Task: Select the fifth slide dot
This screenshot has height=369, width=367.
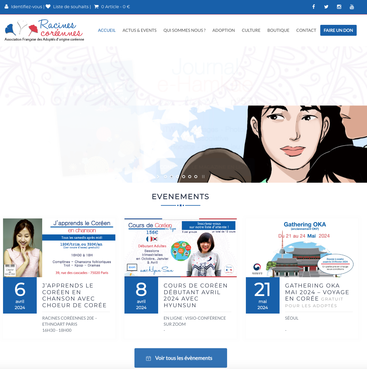Action: 190,177
